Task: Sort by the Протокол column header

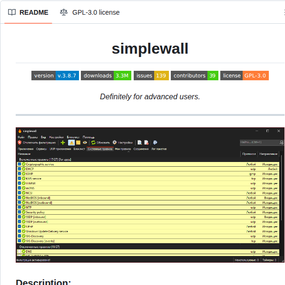Action: 249,154
